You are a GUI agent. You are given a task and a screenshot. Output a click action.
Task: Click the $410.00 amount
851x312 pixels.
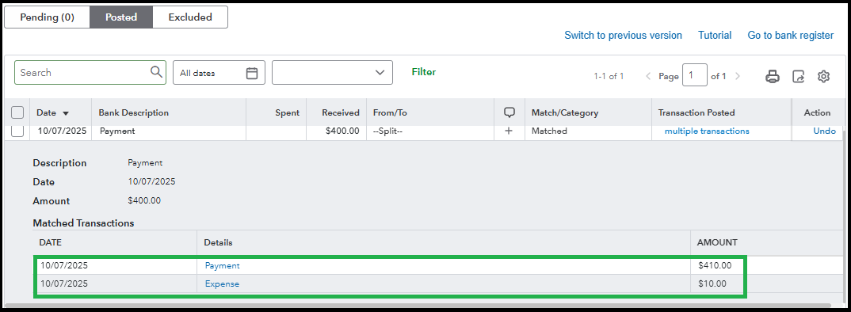pyautogui.click(x=715, y=265)
